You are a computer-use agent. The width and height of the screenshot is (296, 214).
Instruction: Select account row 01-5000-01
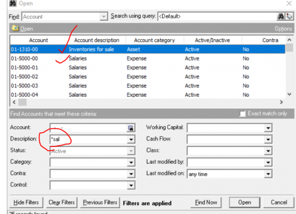tap(147, 68)
